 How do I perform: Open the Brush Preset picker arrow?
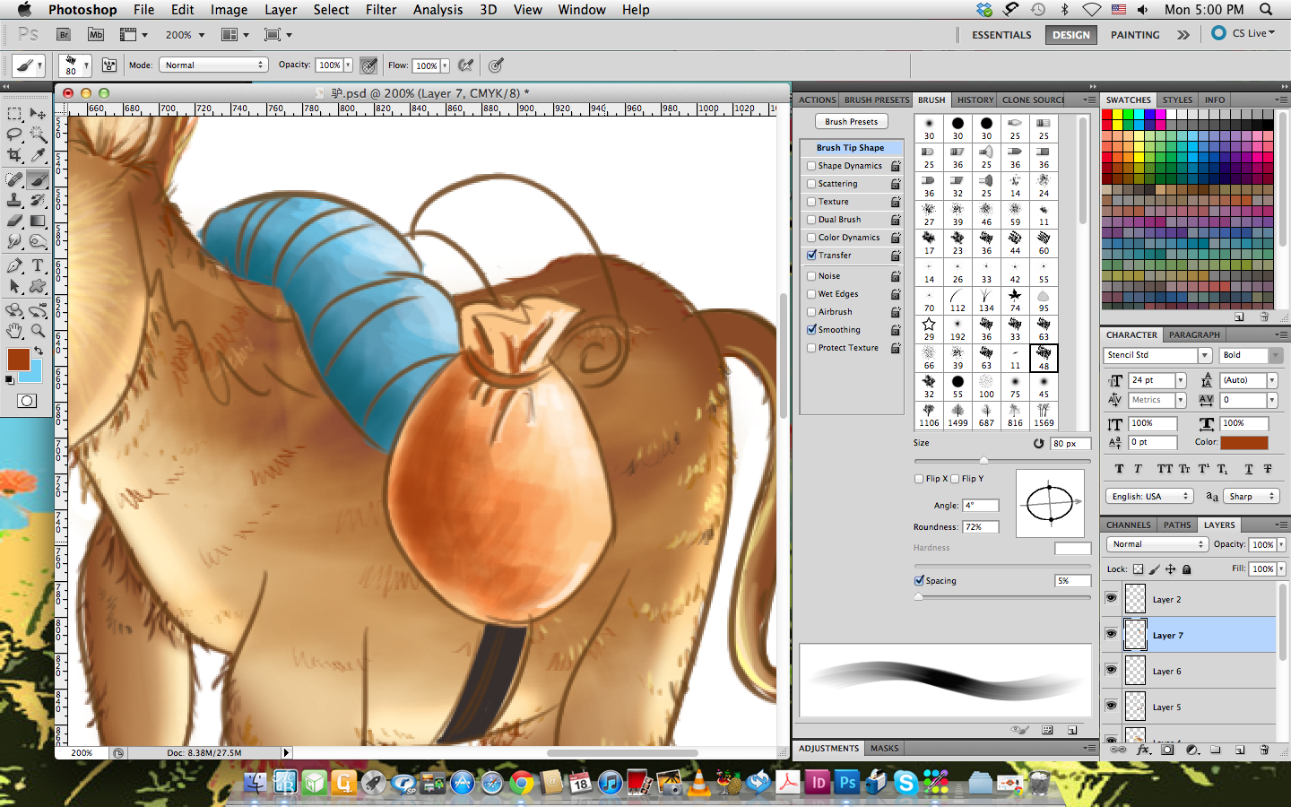click(86, 65)
